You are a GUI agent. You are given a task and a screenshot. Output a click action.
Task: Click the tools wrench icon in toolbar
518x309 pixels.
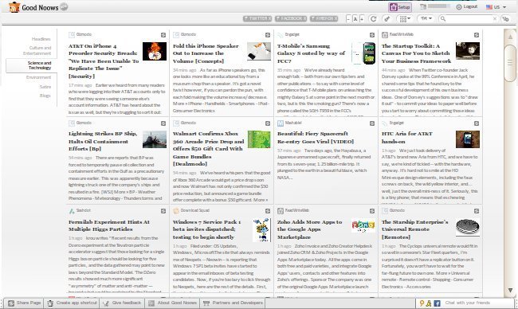(387, 19)
